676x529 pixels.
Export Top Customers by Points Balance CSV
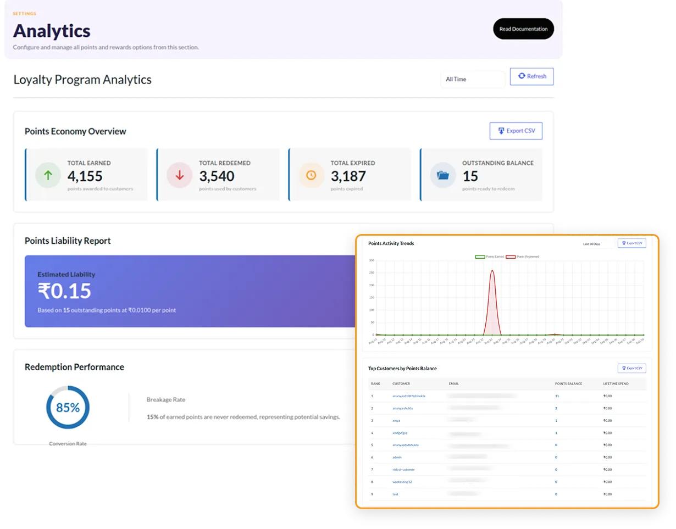(631, 368)
